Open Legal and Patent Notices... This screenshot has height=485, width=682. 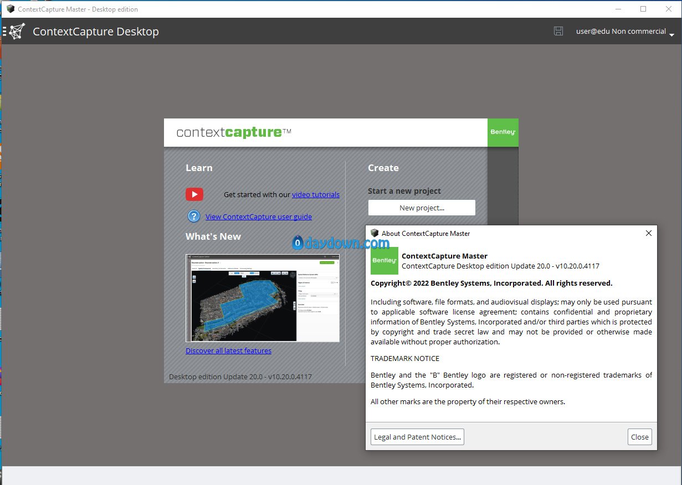coord(417,437)
